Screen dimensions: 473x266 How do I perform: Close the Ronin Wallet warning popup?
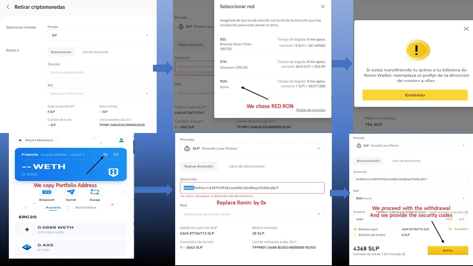[466, 29]
